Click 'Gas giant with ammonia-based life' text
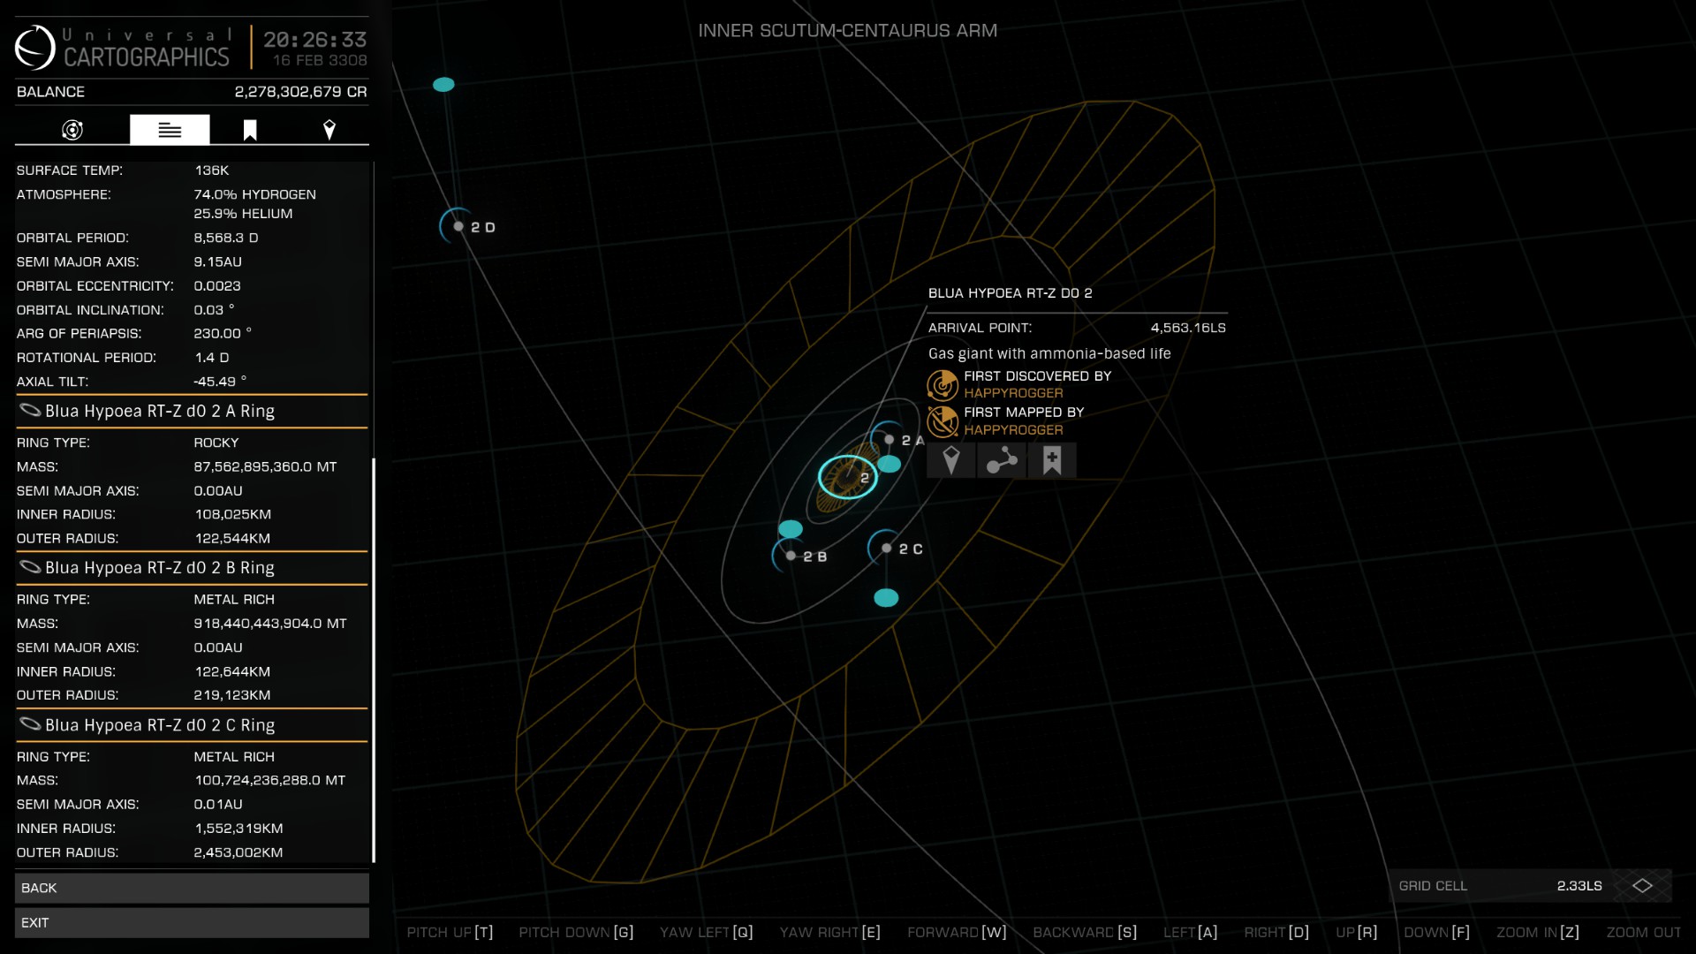 (1049, 353)
